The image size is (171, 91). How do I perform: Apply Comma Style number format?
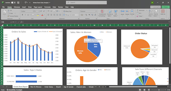coord(89,15)
